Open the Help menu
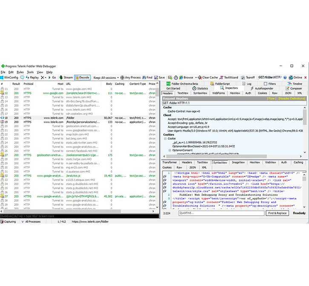 click(x=49, y=72)
